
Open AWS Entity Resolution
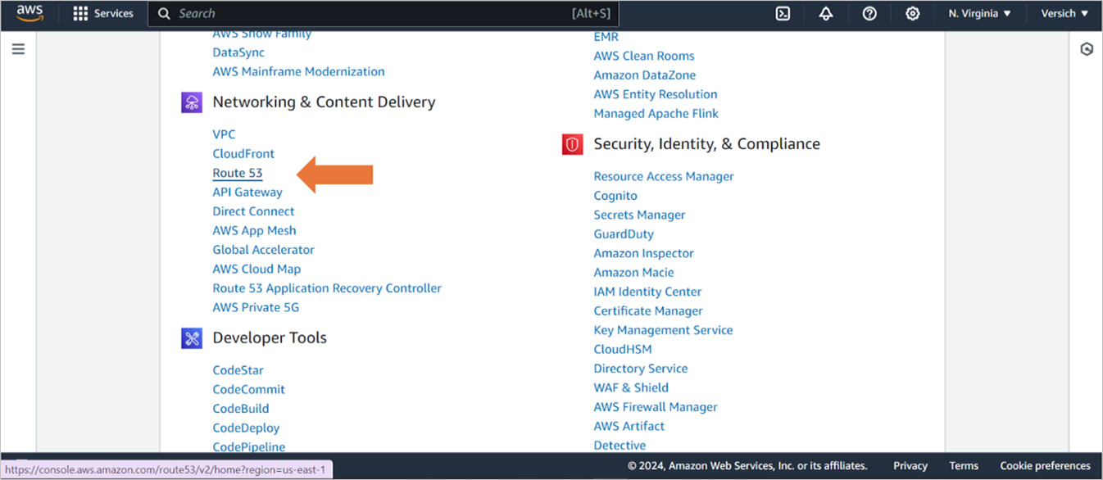tap(656, 95)
